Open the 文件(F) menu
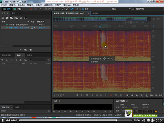 (x=4, y=5)
